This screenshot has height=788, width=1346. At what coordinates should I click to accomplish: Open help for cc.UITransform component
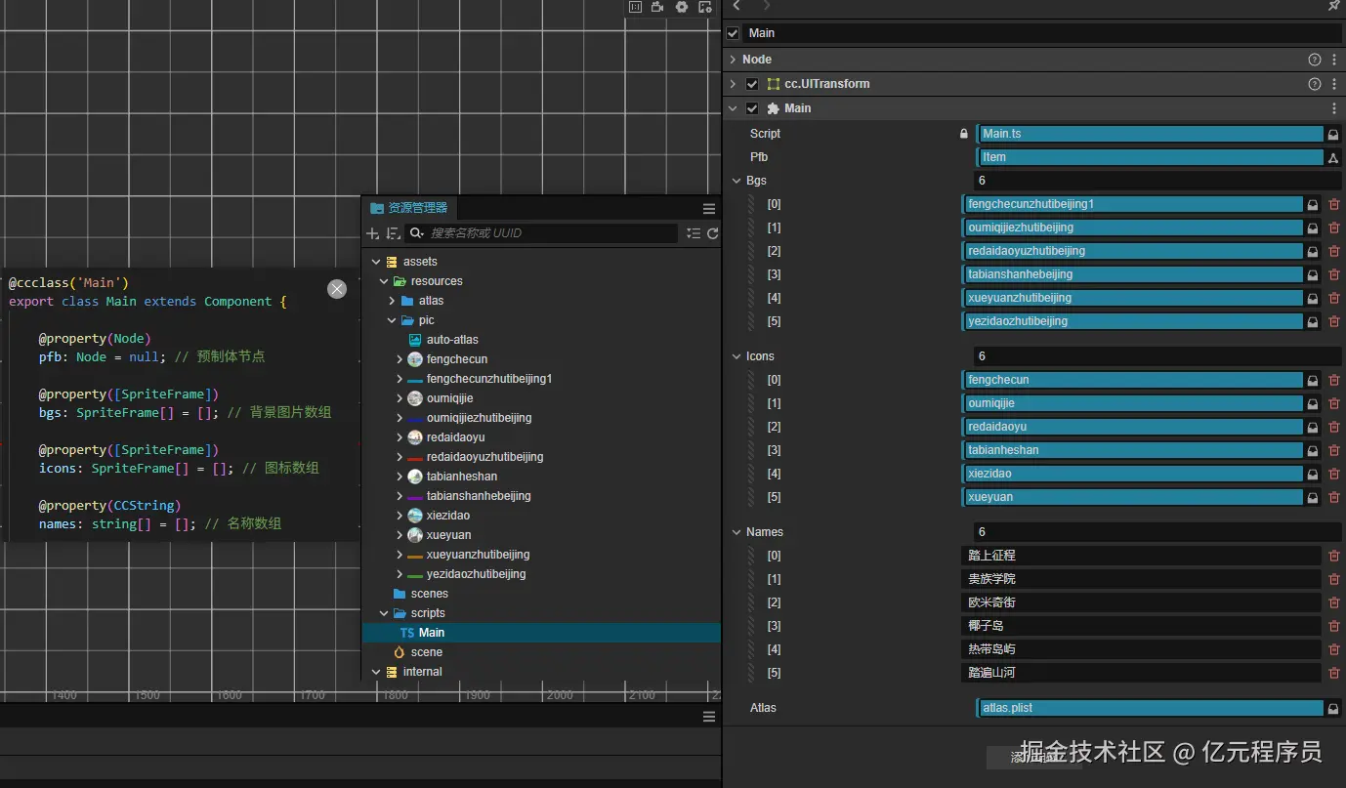point(1315,84)
